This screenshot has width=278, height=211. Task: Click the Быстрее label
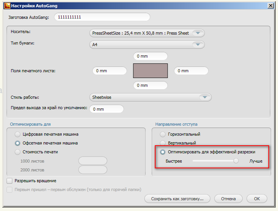coord(174,161)
